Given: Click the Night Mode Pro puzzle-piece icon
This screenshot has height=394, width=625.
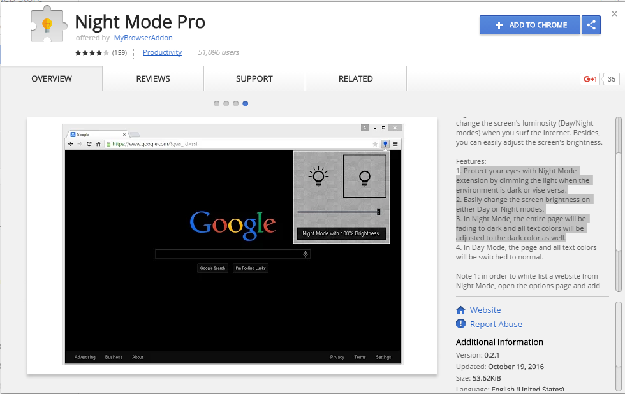Looking at the screenshot, I should coord(48,24).
